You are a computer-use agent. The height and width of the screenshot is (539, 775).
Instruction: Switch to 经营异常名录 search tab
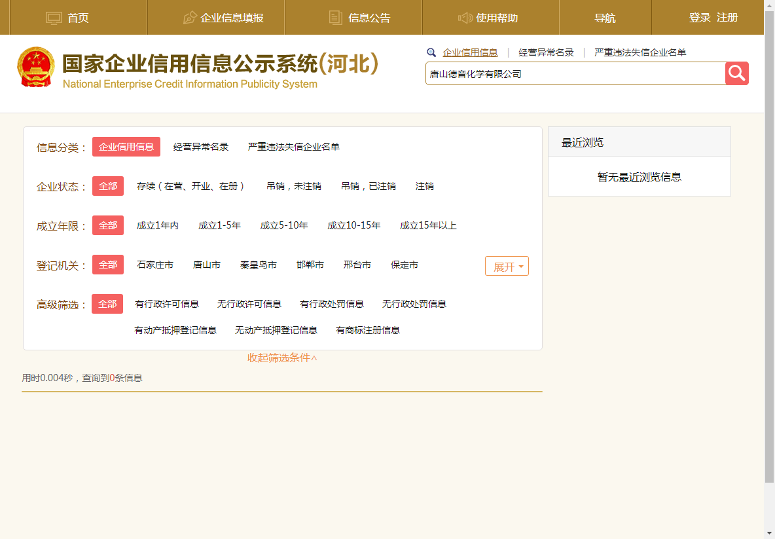point(546,52)
